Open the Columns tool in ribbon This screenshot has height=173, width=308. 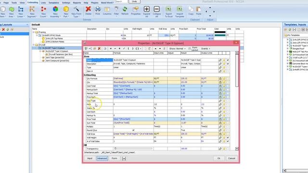107,9
